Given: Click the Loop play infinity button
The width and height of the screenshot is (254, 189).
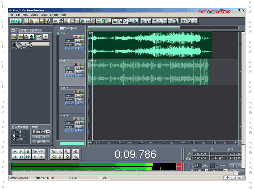Looking at the screenshot, I should coord(41,152).
